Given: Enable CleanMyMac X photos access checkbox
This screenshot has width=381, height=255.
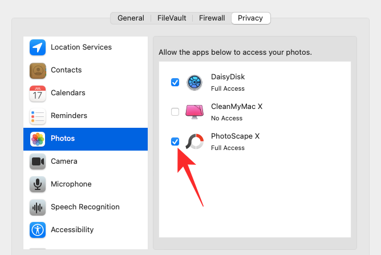Looking at the screenshot, I should 175,112.
